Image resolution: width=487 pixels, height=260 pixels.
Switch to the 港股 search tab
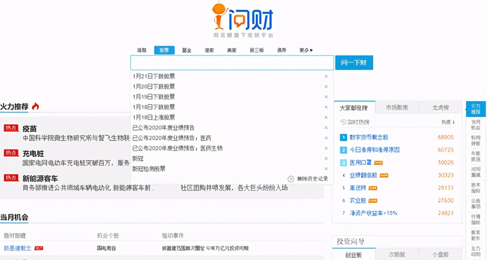pos(209,50)
